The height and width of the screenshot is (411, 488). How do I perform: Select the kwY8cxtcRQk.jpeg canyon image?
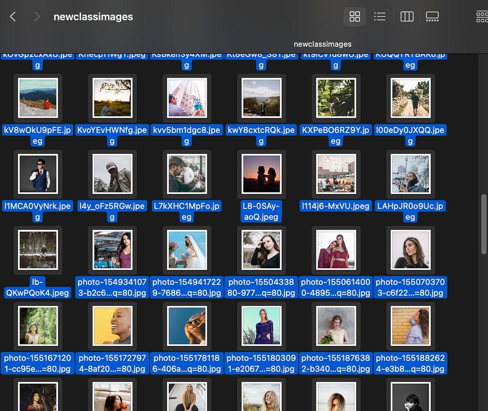coord(261,98)
